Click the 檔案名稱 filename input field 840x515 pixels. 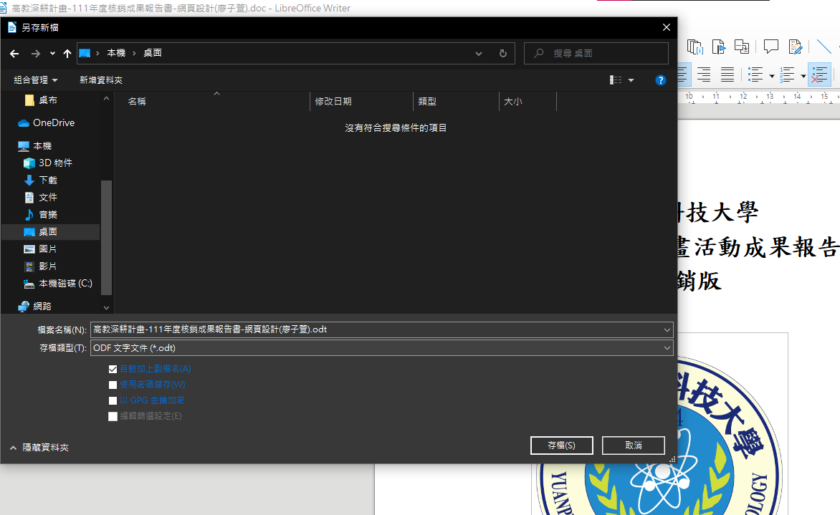381,329
